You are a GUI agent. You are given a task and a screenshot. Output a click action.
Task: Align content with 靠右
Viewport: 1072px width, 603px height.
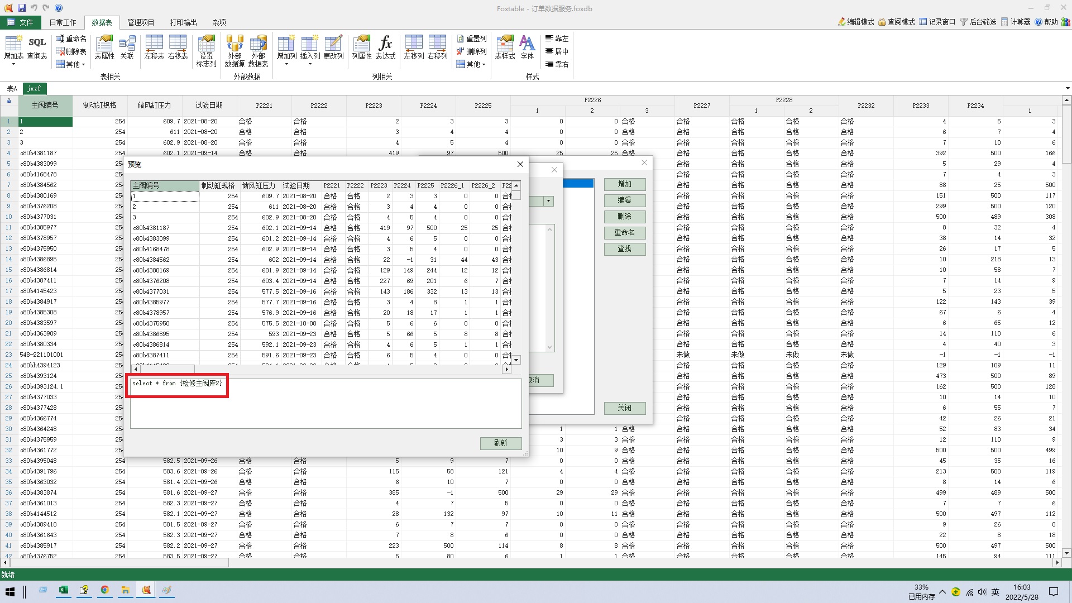coord(557,64)
